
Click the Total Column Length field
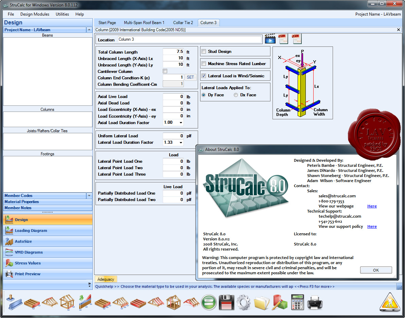173,52
